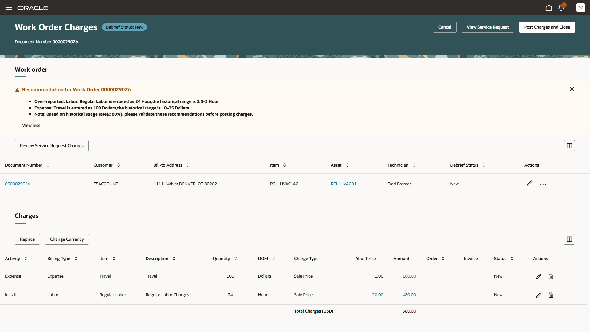
Task: Click the Change Currency button
Action: (x=67, y=239)
